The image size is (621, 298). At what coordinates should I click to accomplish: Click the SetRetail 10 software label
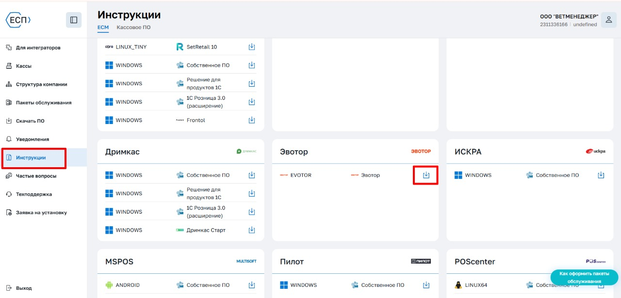202,47
